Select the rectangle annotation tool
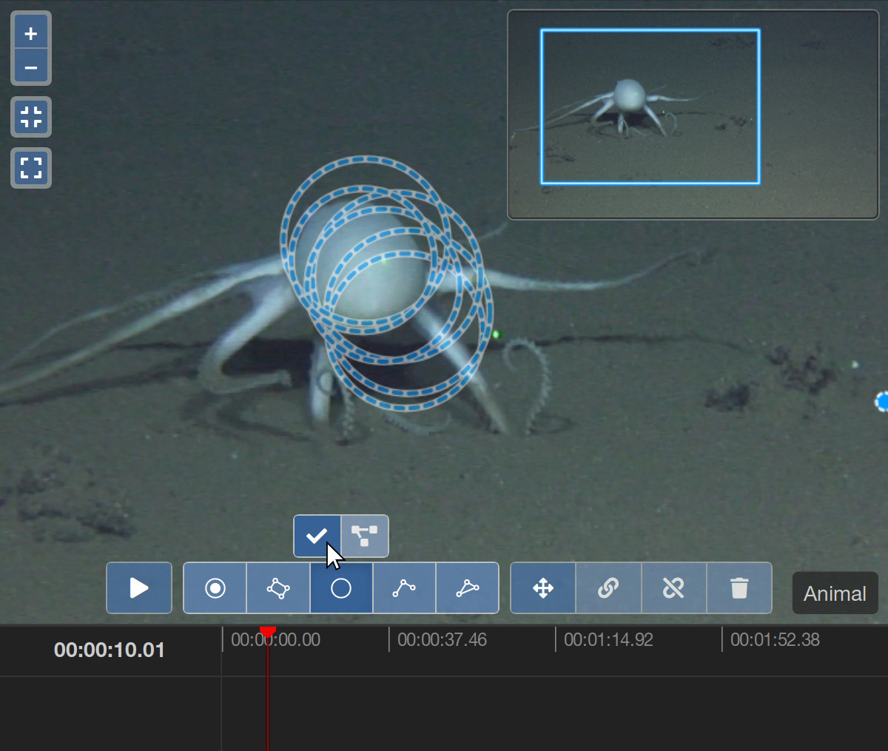Screen dimensions: 888x751 (x=278, y=588)
